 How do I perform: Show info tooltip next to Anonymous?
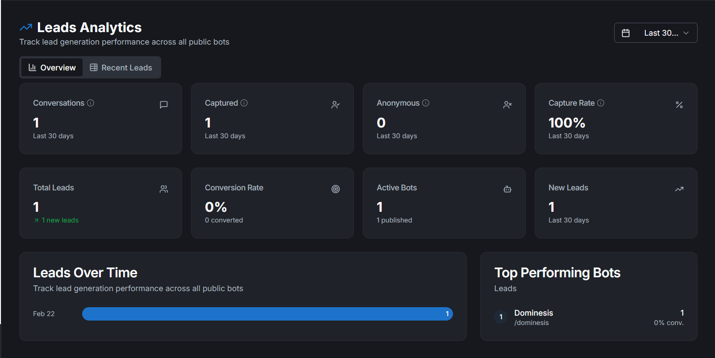(426, 103)
